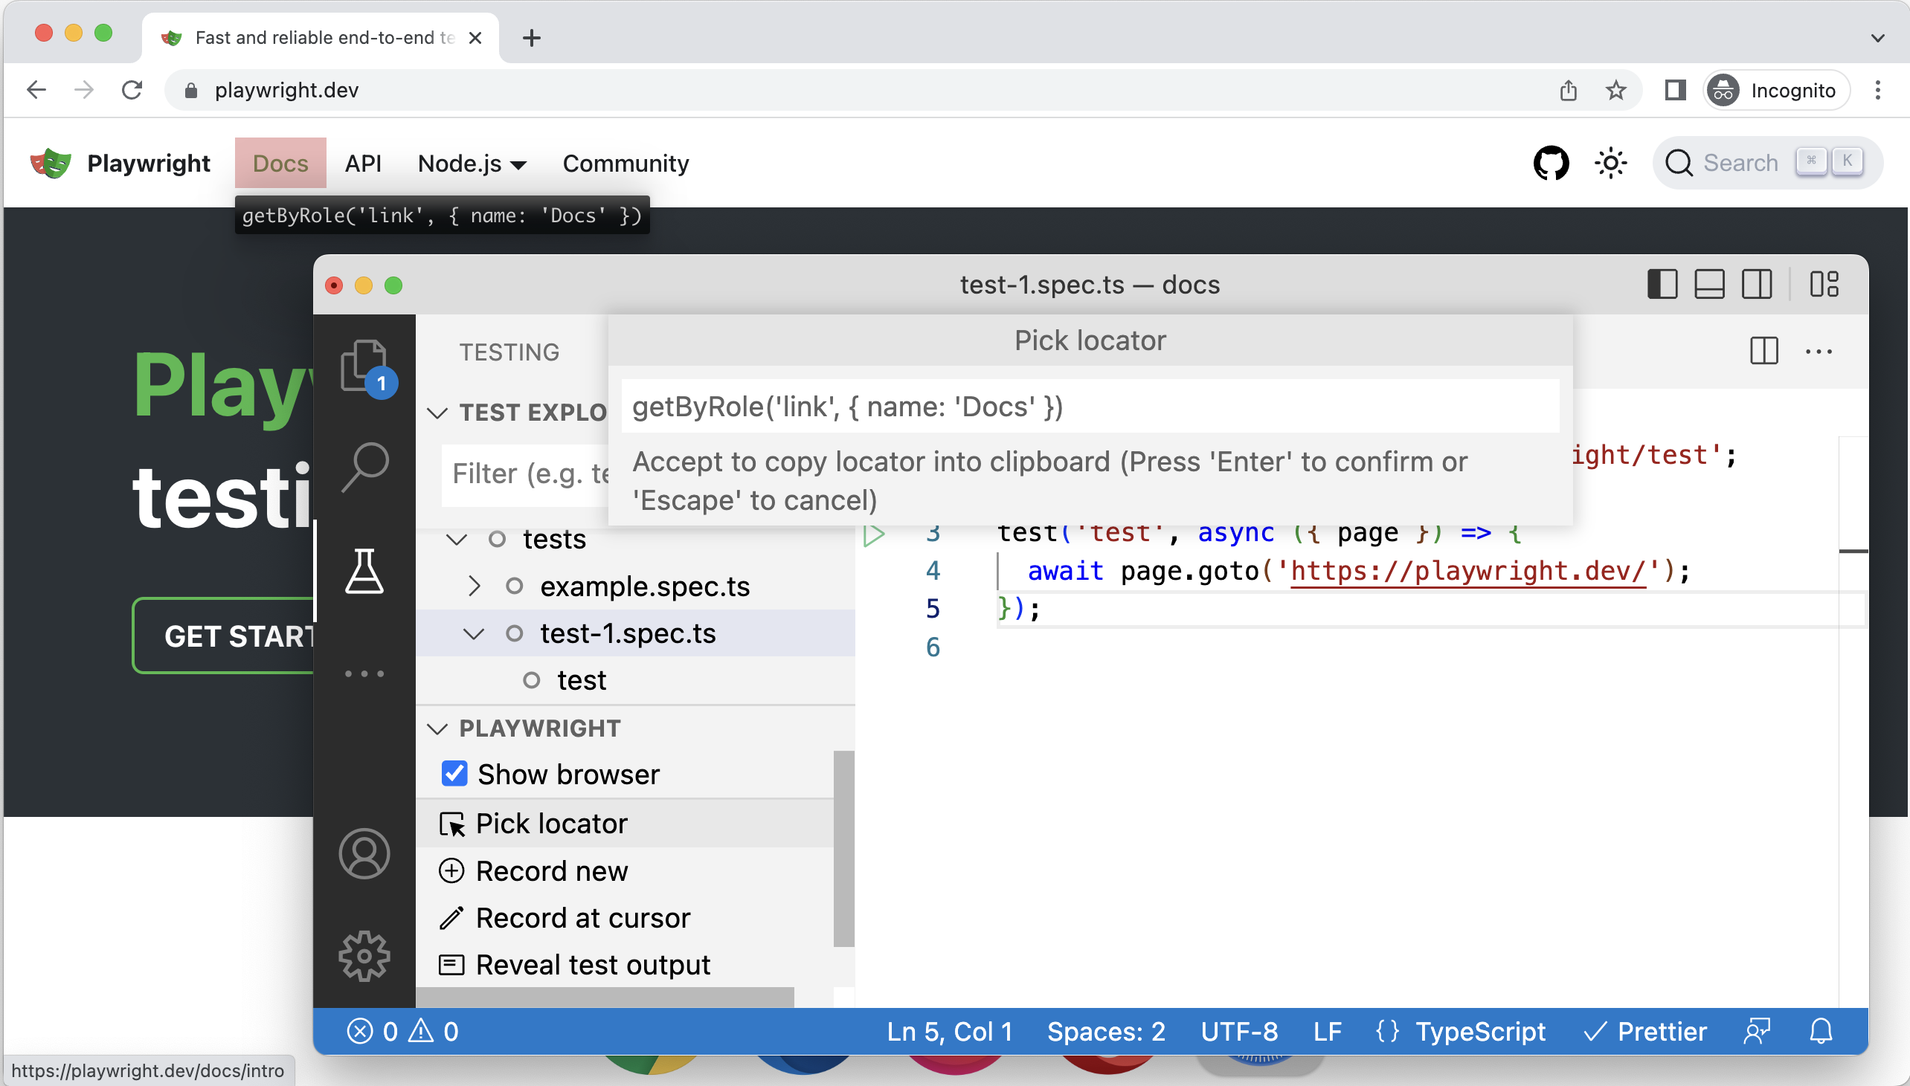Share this page from address bar

tap(1569, 90)
